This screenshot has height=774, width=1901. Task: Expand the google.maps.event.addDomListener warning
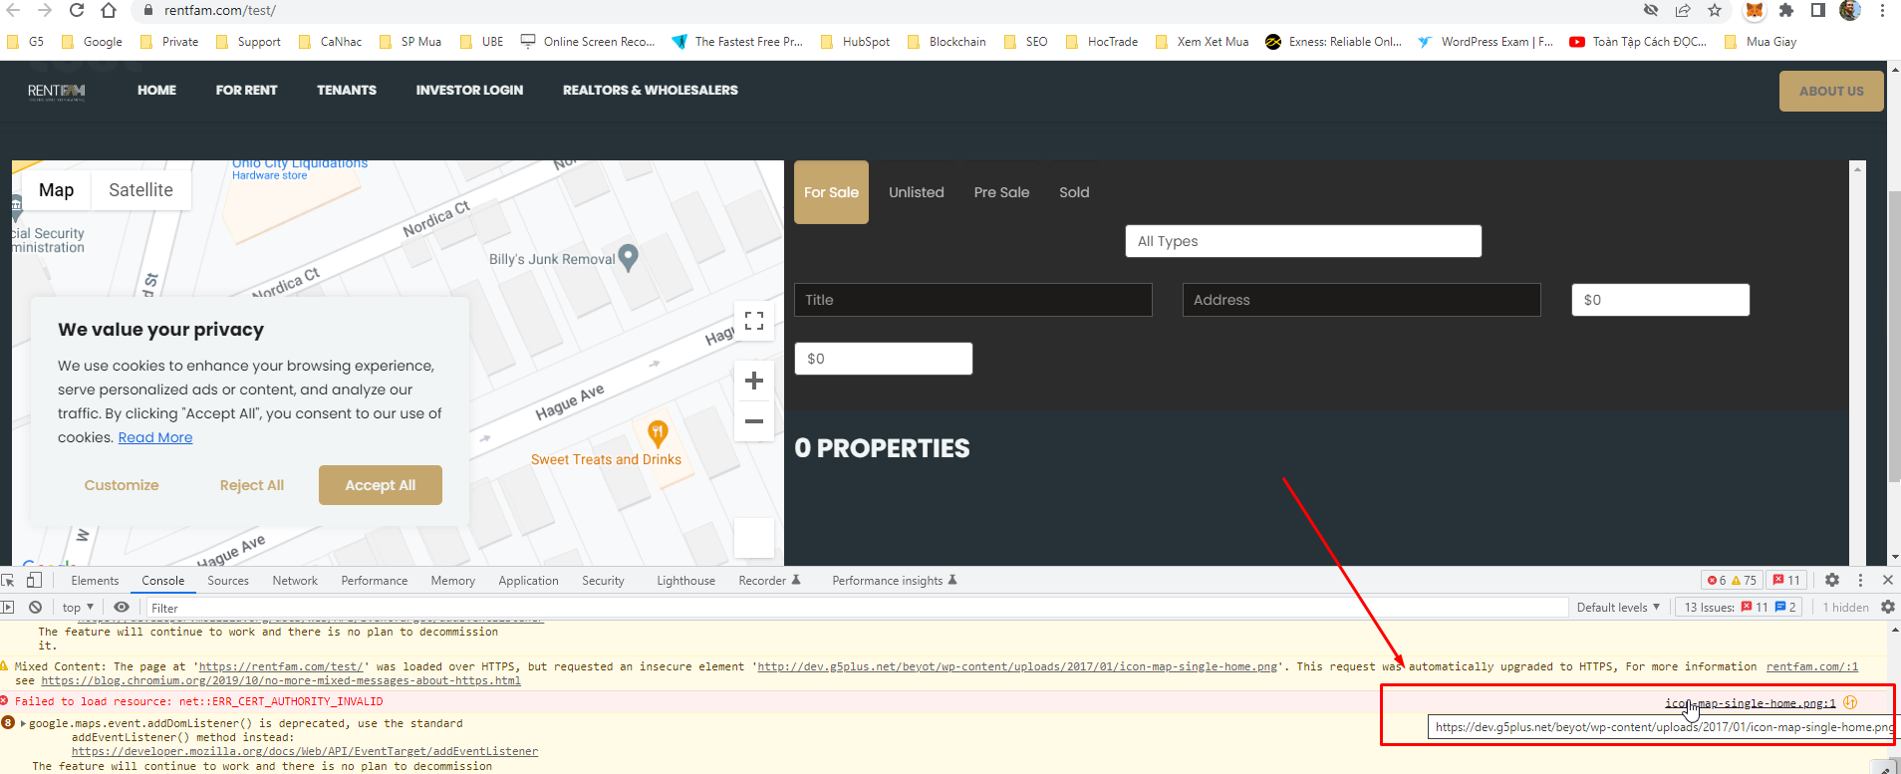pos(23,723)
